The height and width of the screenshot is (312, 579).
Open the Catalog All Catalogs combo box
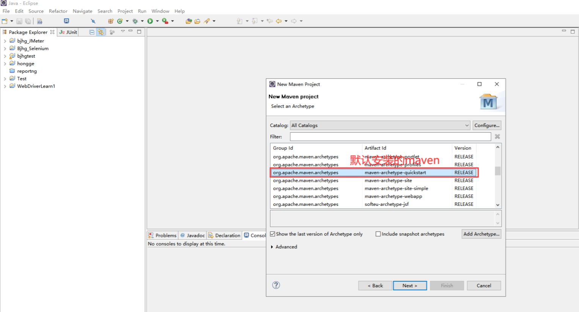(x=380, y=125)
